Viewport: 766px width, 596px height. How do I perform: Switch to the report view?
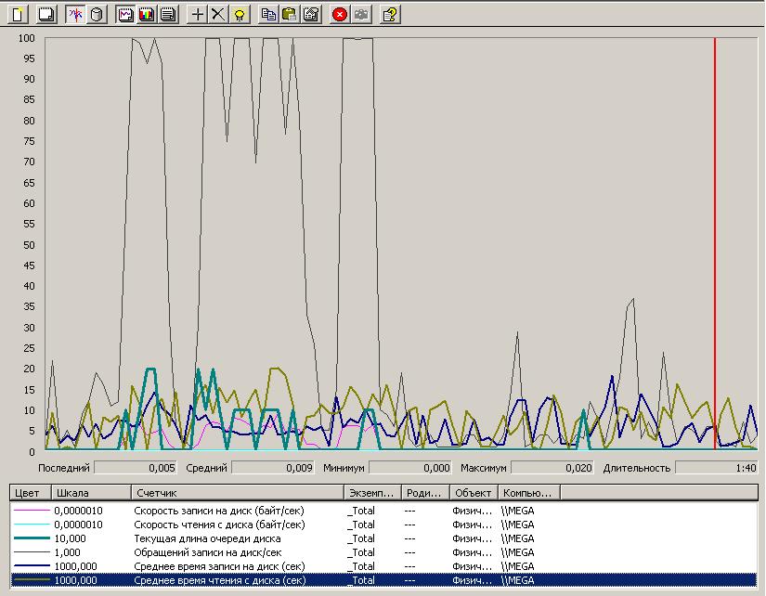point(168,14)
